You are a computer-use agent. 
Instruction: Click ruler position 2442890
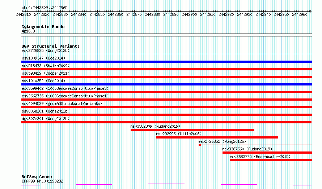171,14
